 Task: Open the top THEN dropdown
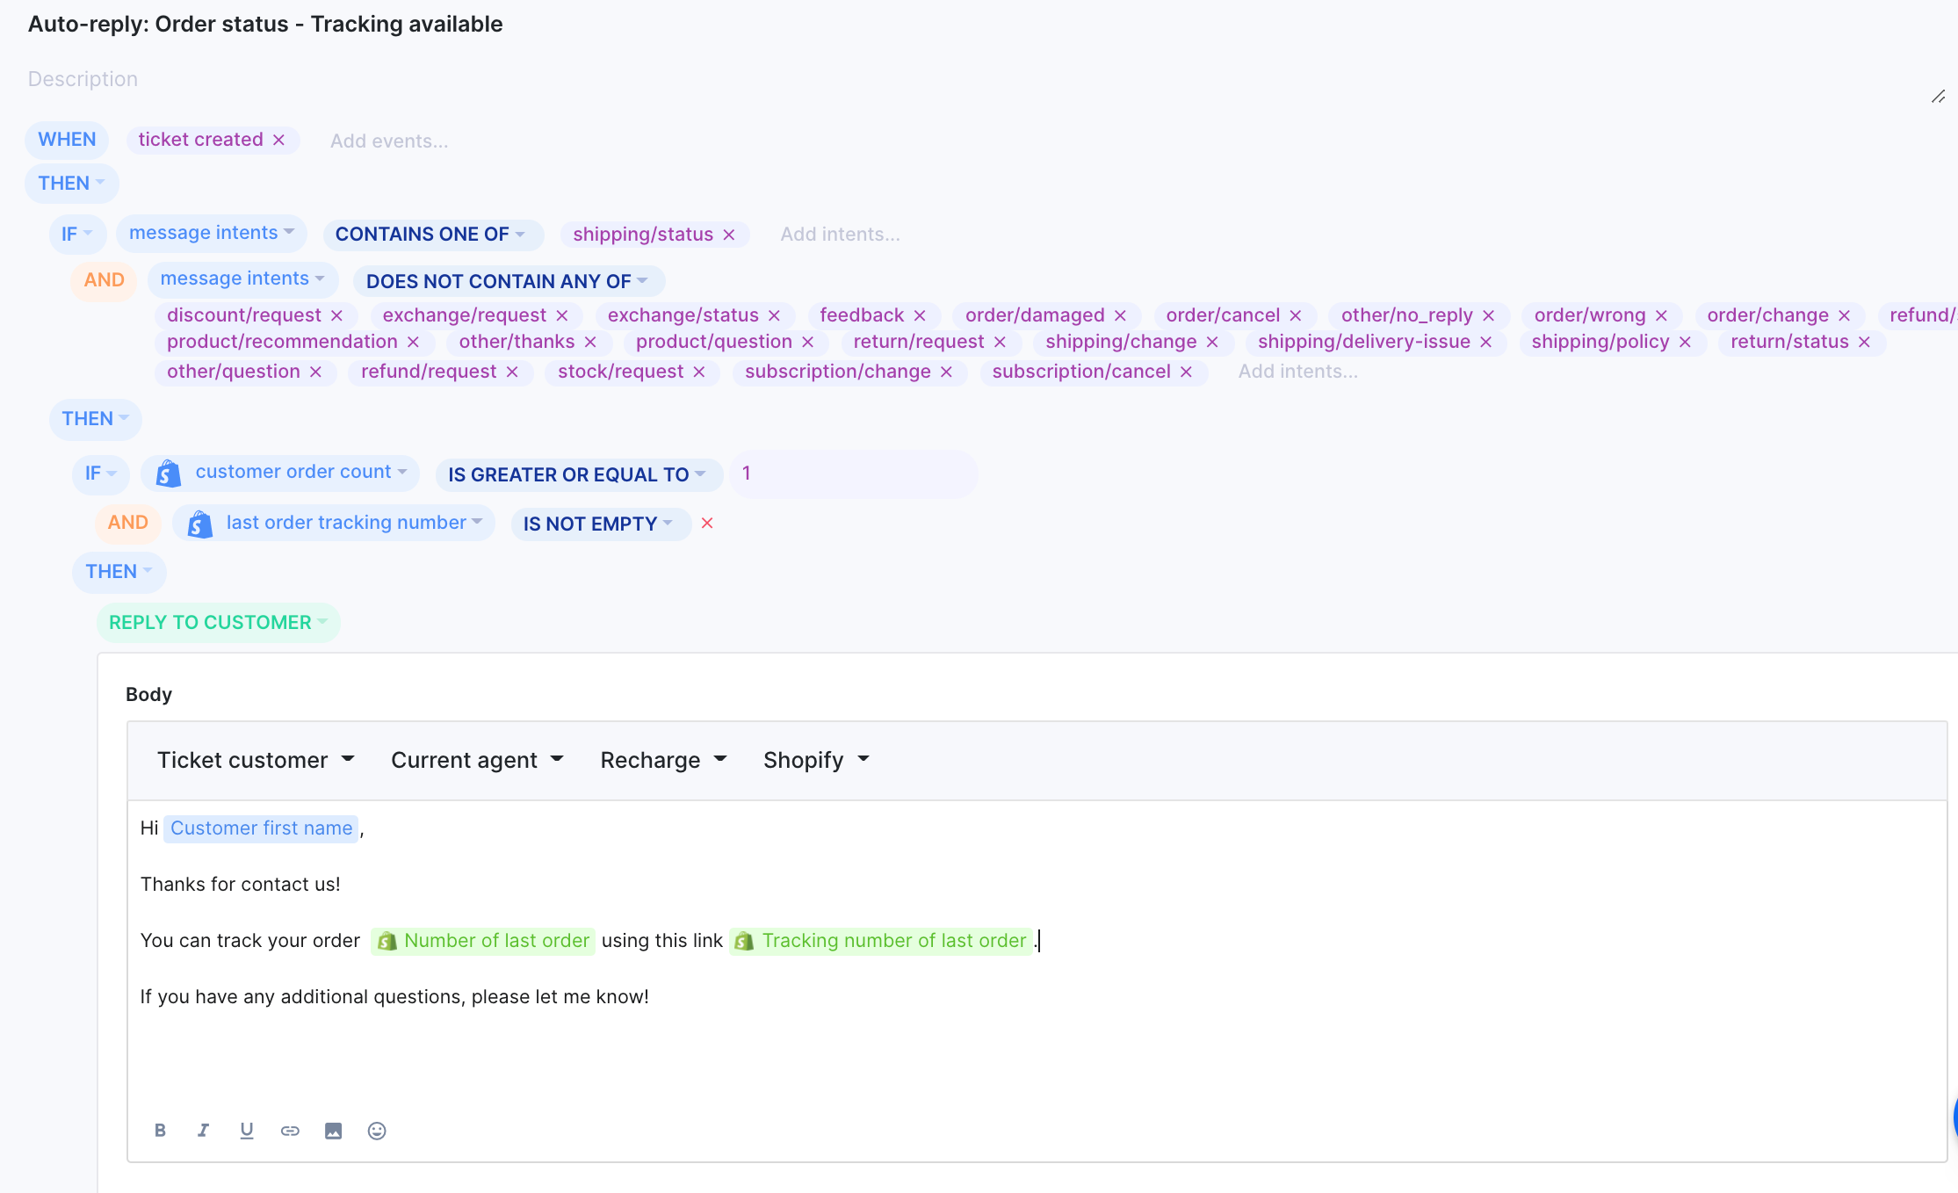click(x=71, y=183)
